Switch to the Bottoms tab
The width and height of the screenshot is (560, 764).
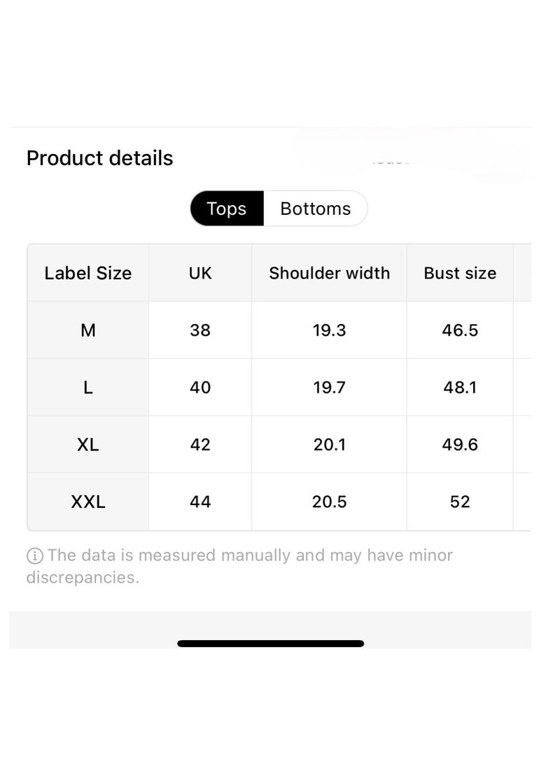(315, 208)
